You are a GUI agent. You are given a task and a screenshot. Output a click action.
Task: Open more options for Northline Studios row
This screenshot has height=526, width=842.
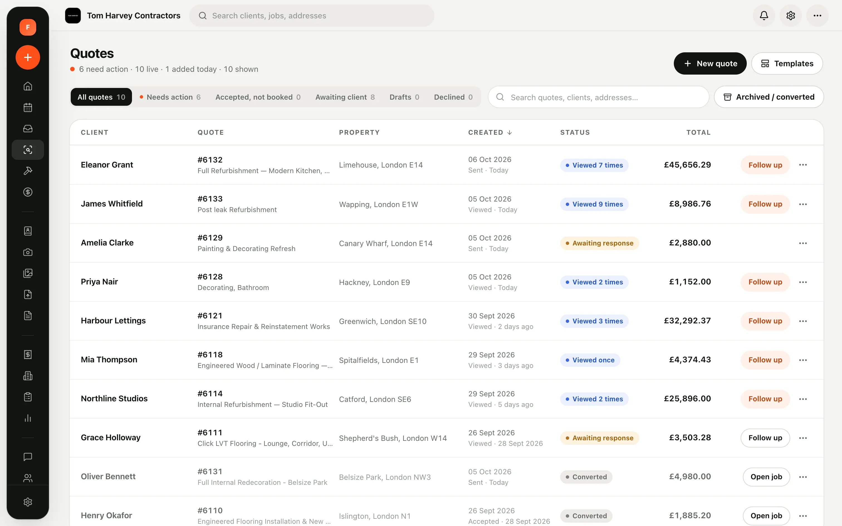[803, 399]
